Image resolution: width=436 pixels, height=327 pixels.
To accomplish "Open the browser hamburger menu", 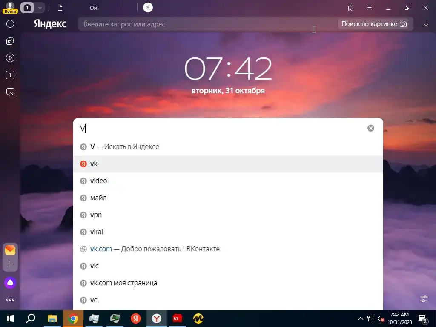I will click(370, 8).
